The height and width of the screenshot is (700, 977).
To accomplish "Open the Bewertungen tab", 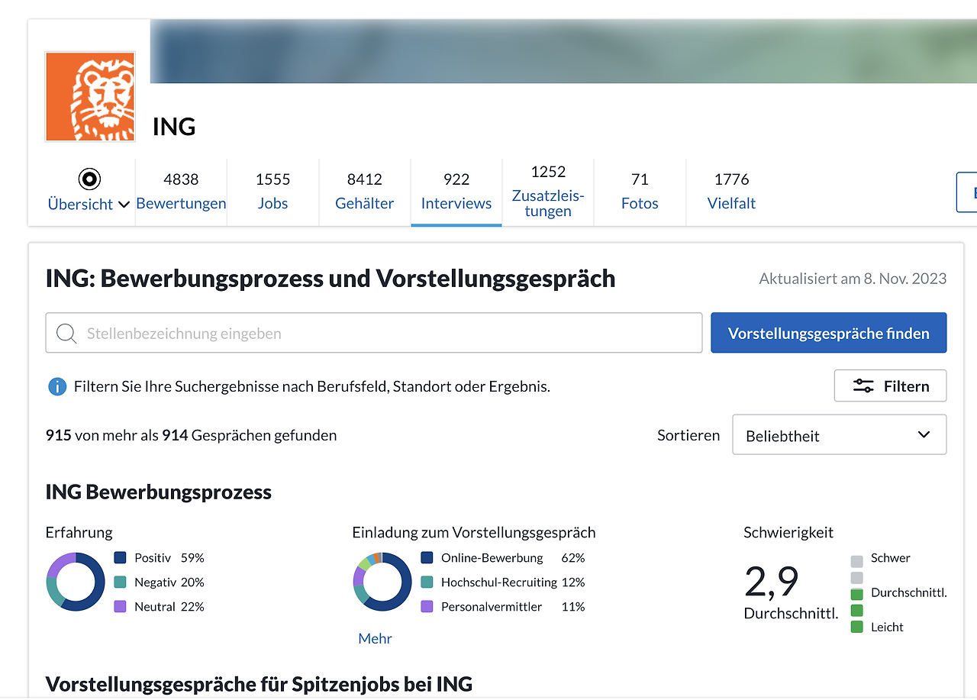I will tap(181, 192).
